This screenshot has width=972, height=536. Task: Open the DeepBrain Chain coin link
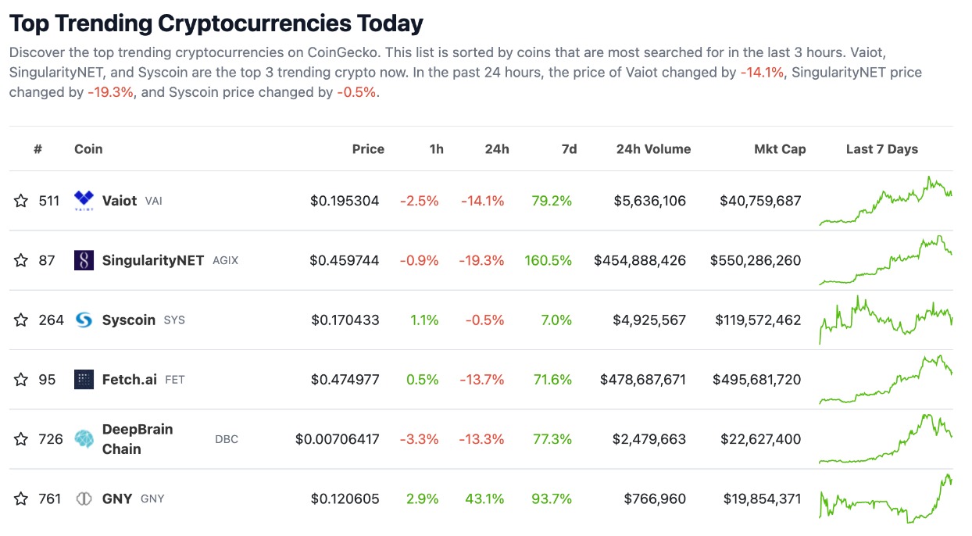(x=138, y=439)
